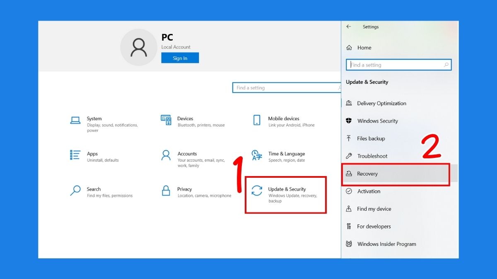Focus the sidebar Find a setting field
The height and width of the screenshot is (279, 497).
point(398,65)
